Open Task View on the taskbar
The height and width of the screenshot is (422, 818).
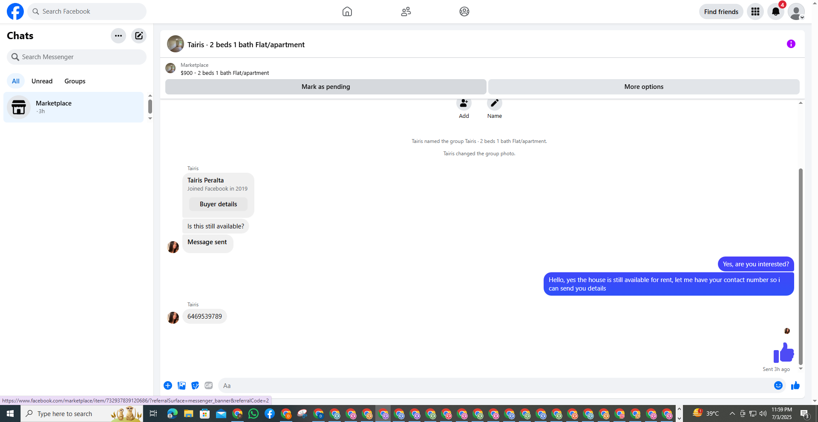coord(153,413)
